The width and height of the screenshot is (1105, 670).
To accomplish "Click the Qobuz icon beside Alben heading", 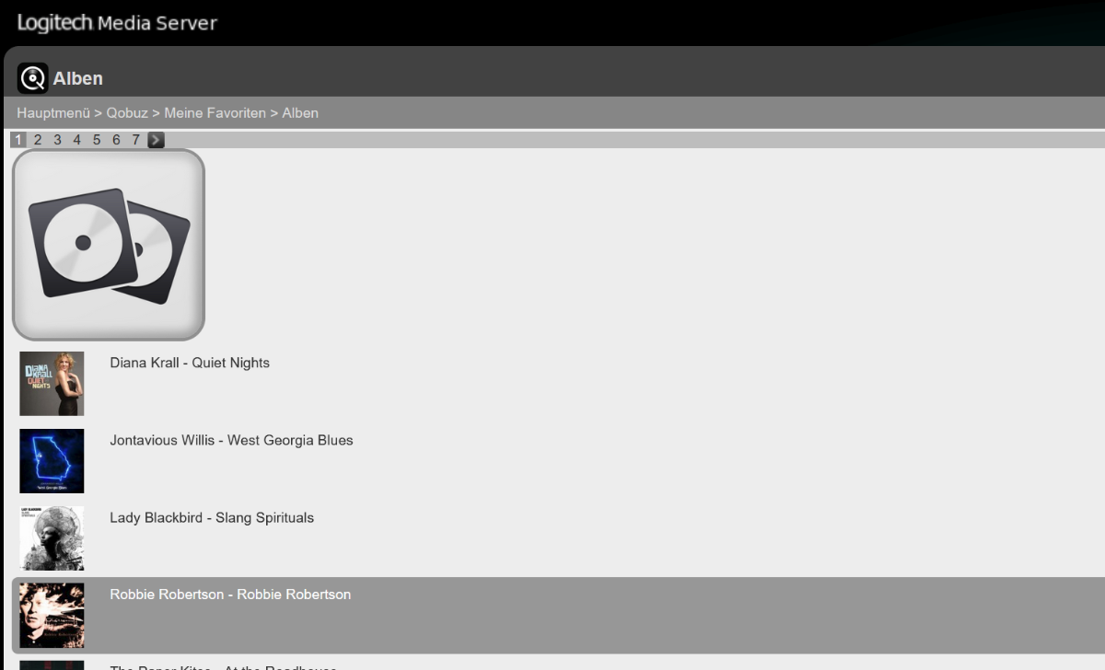I will (x=33, y=78).
